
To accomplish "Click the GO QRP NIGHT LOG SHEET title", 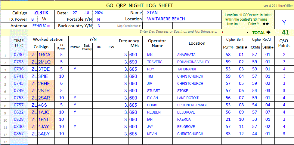I will (140, 5).
